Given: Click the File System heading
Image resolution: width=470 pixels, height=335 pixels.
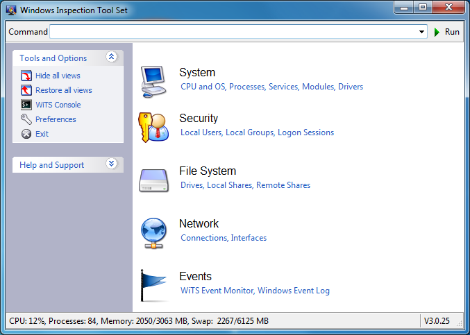Looking at the screenshot, I should click(x=208, y=171).
